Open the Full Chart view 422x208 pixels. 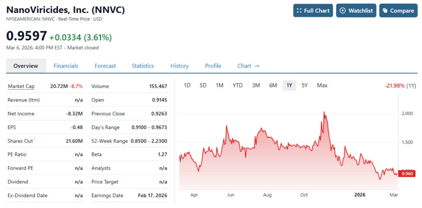(x=313, y=11)
